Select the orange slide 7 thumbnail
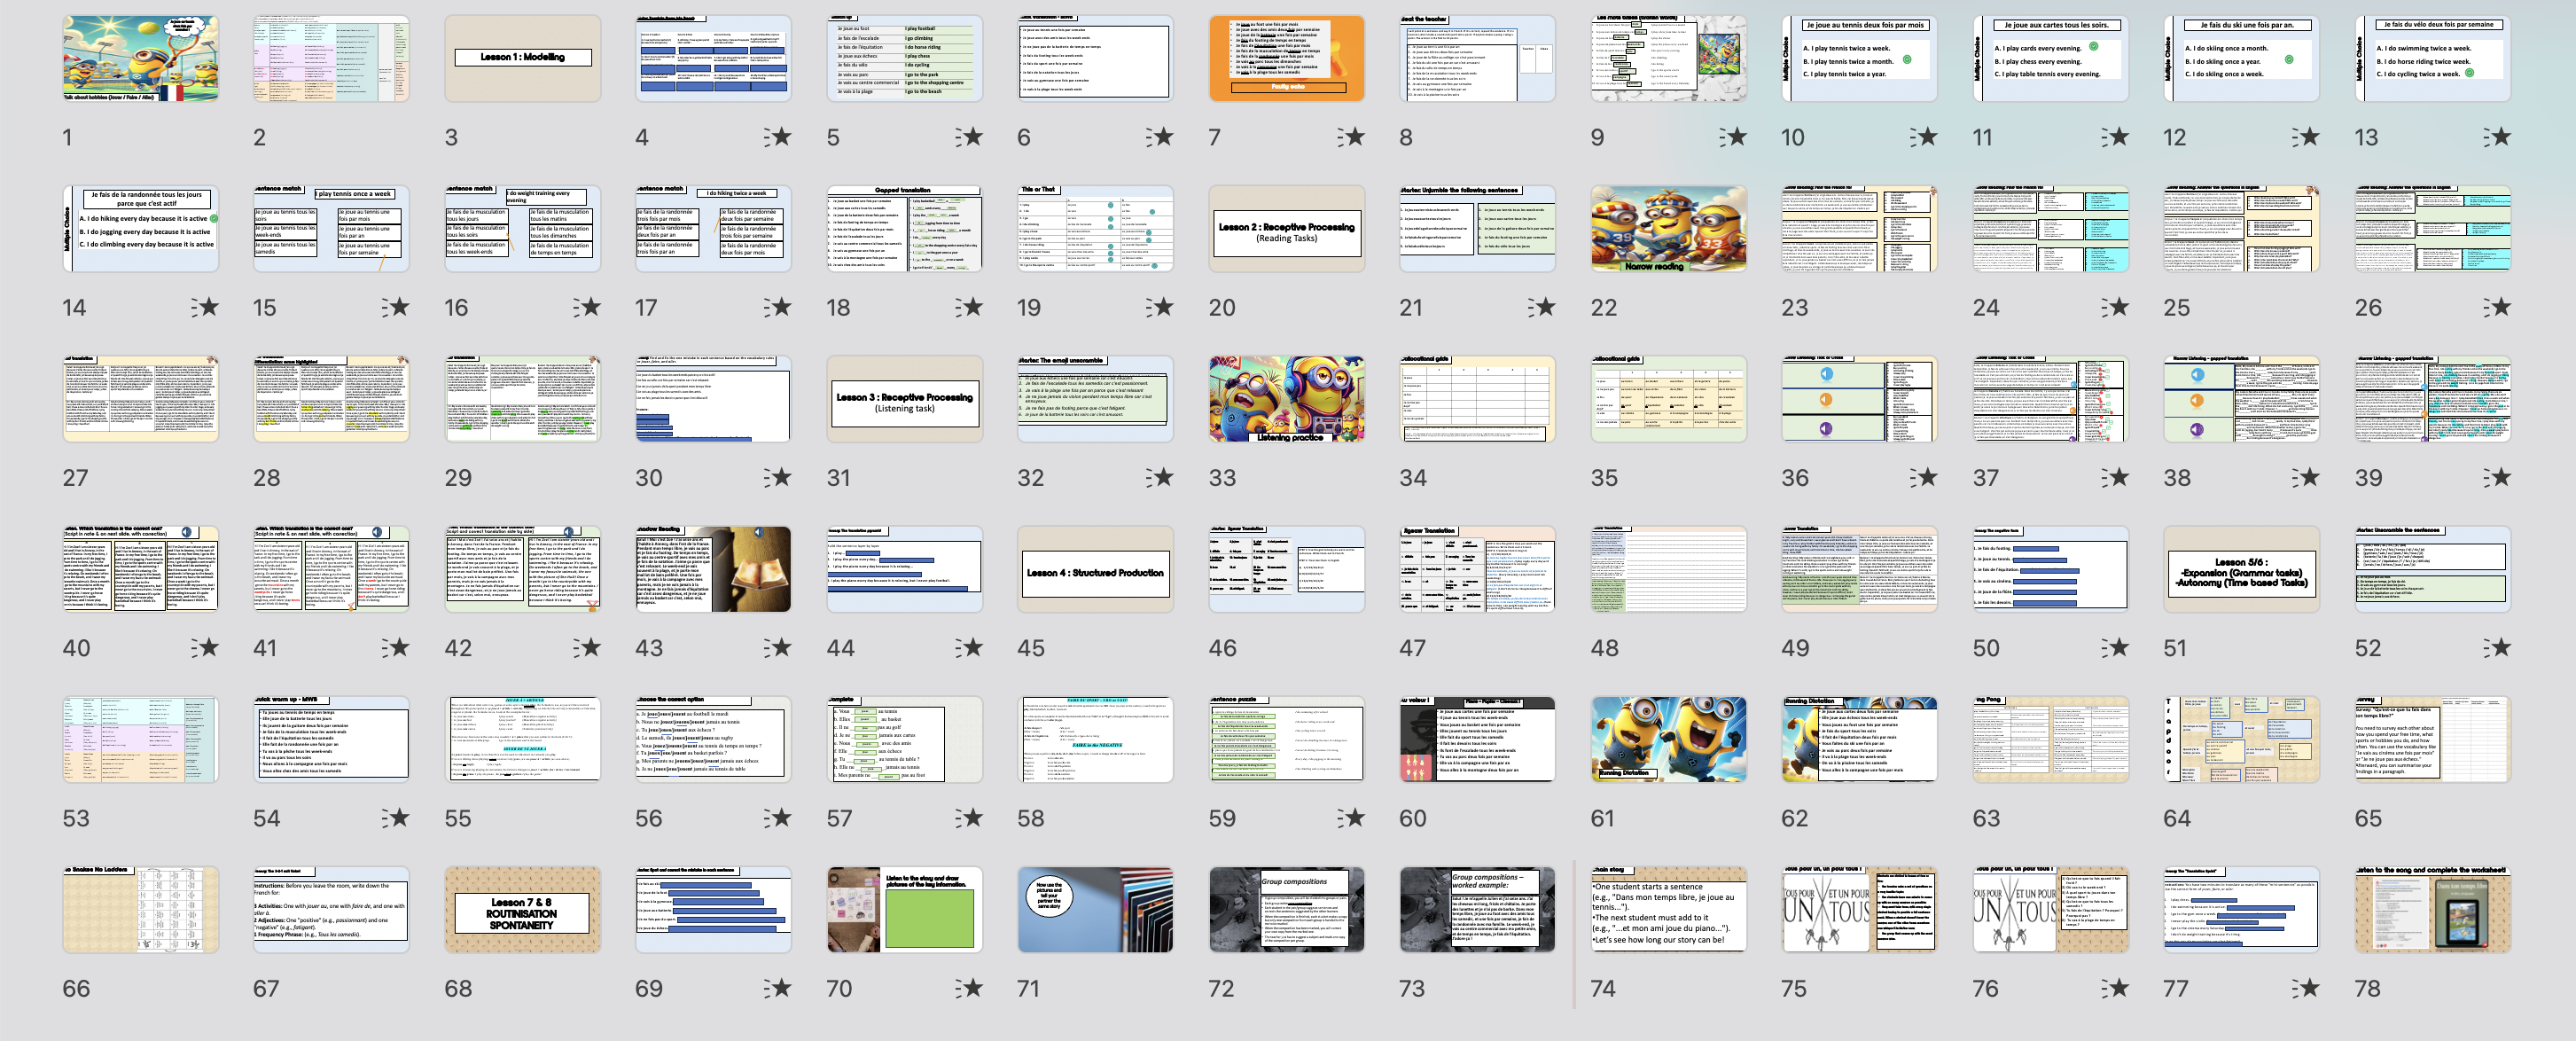 coord(1287,58)
